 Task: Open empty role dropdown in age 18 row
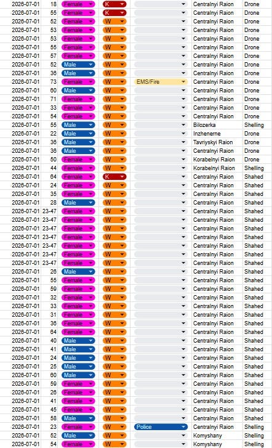(x=161, y=4)
